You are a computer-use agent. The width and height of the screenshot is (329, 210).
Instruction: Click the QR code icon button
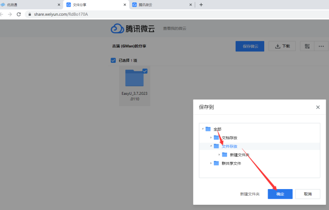(x=308, y=46)
